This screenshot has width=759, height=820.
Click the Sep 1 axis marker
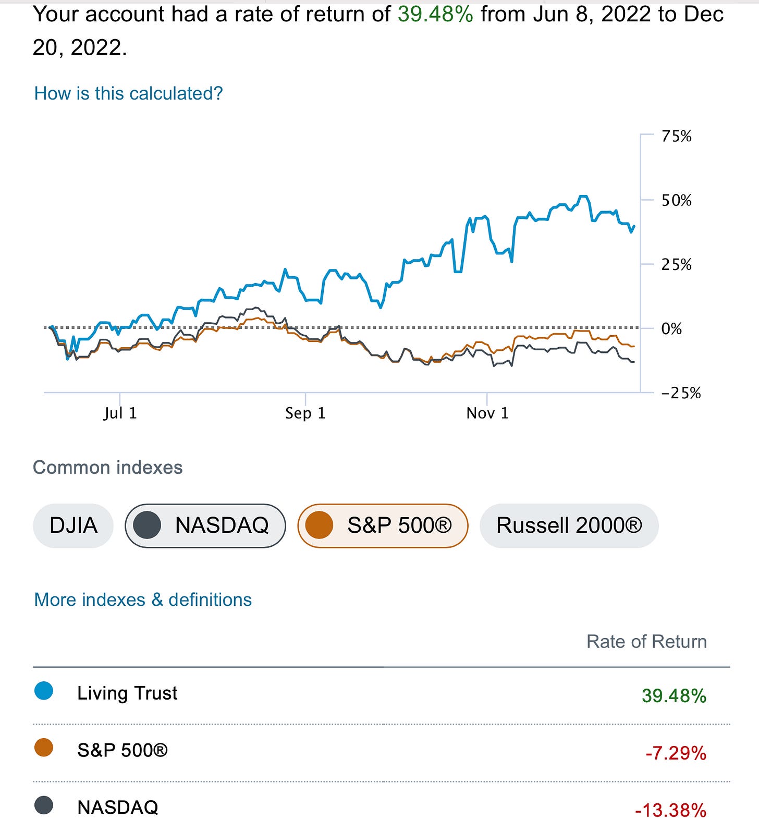pyautogui.click(x=305, y=413)
